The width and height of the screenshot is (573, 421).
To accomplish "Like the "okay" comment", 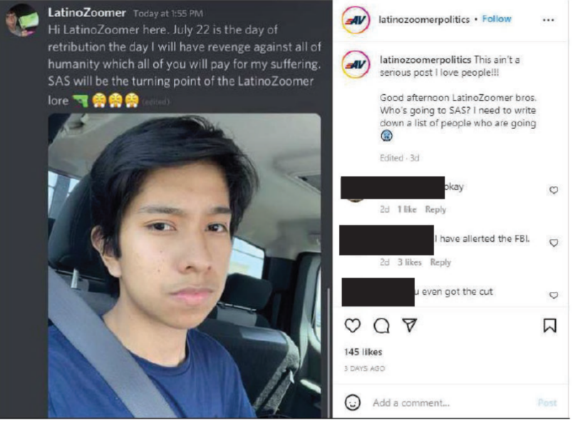I will [553, 191].
